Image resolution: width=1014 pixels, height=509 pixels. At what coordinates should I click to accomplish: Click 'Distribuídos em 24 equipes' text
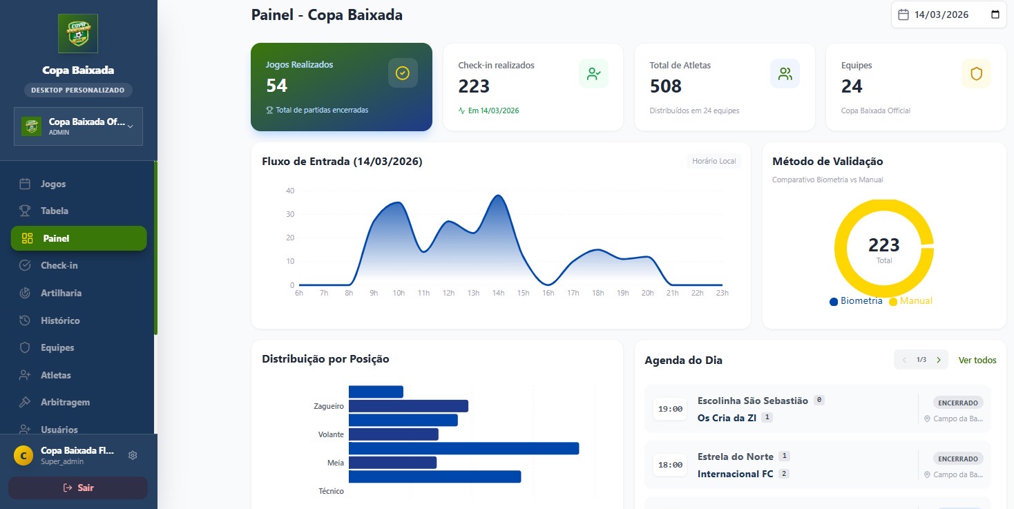pos(694,111)
